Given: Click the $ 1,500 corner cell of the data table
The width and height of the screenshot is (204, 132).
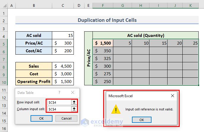Looking at the screenshot, I should coord(103,43).
